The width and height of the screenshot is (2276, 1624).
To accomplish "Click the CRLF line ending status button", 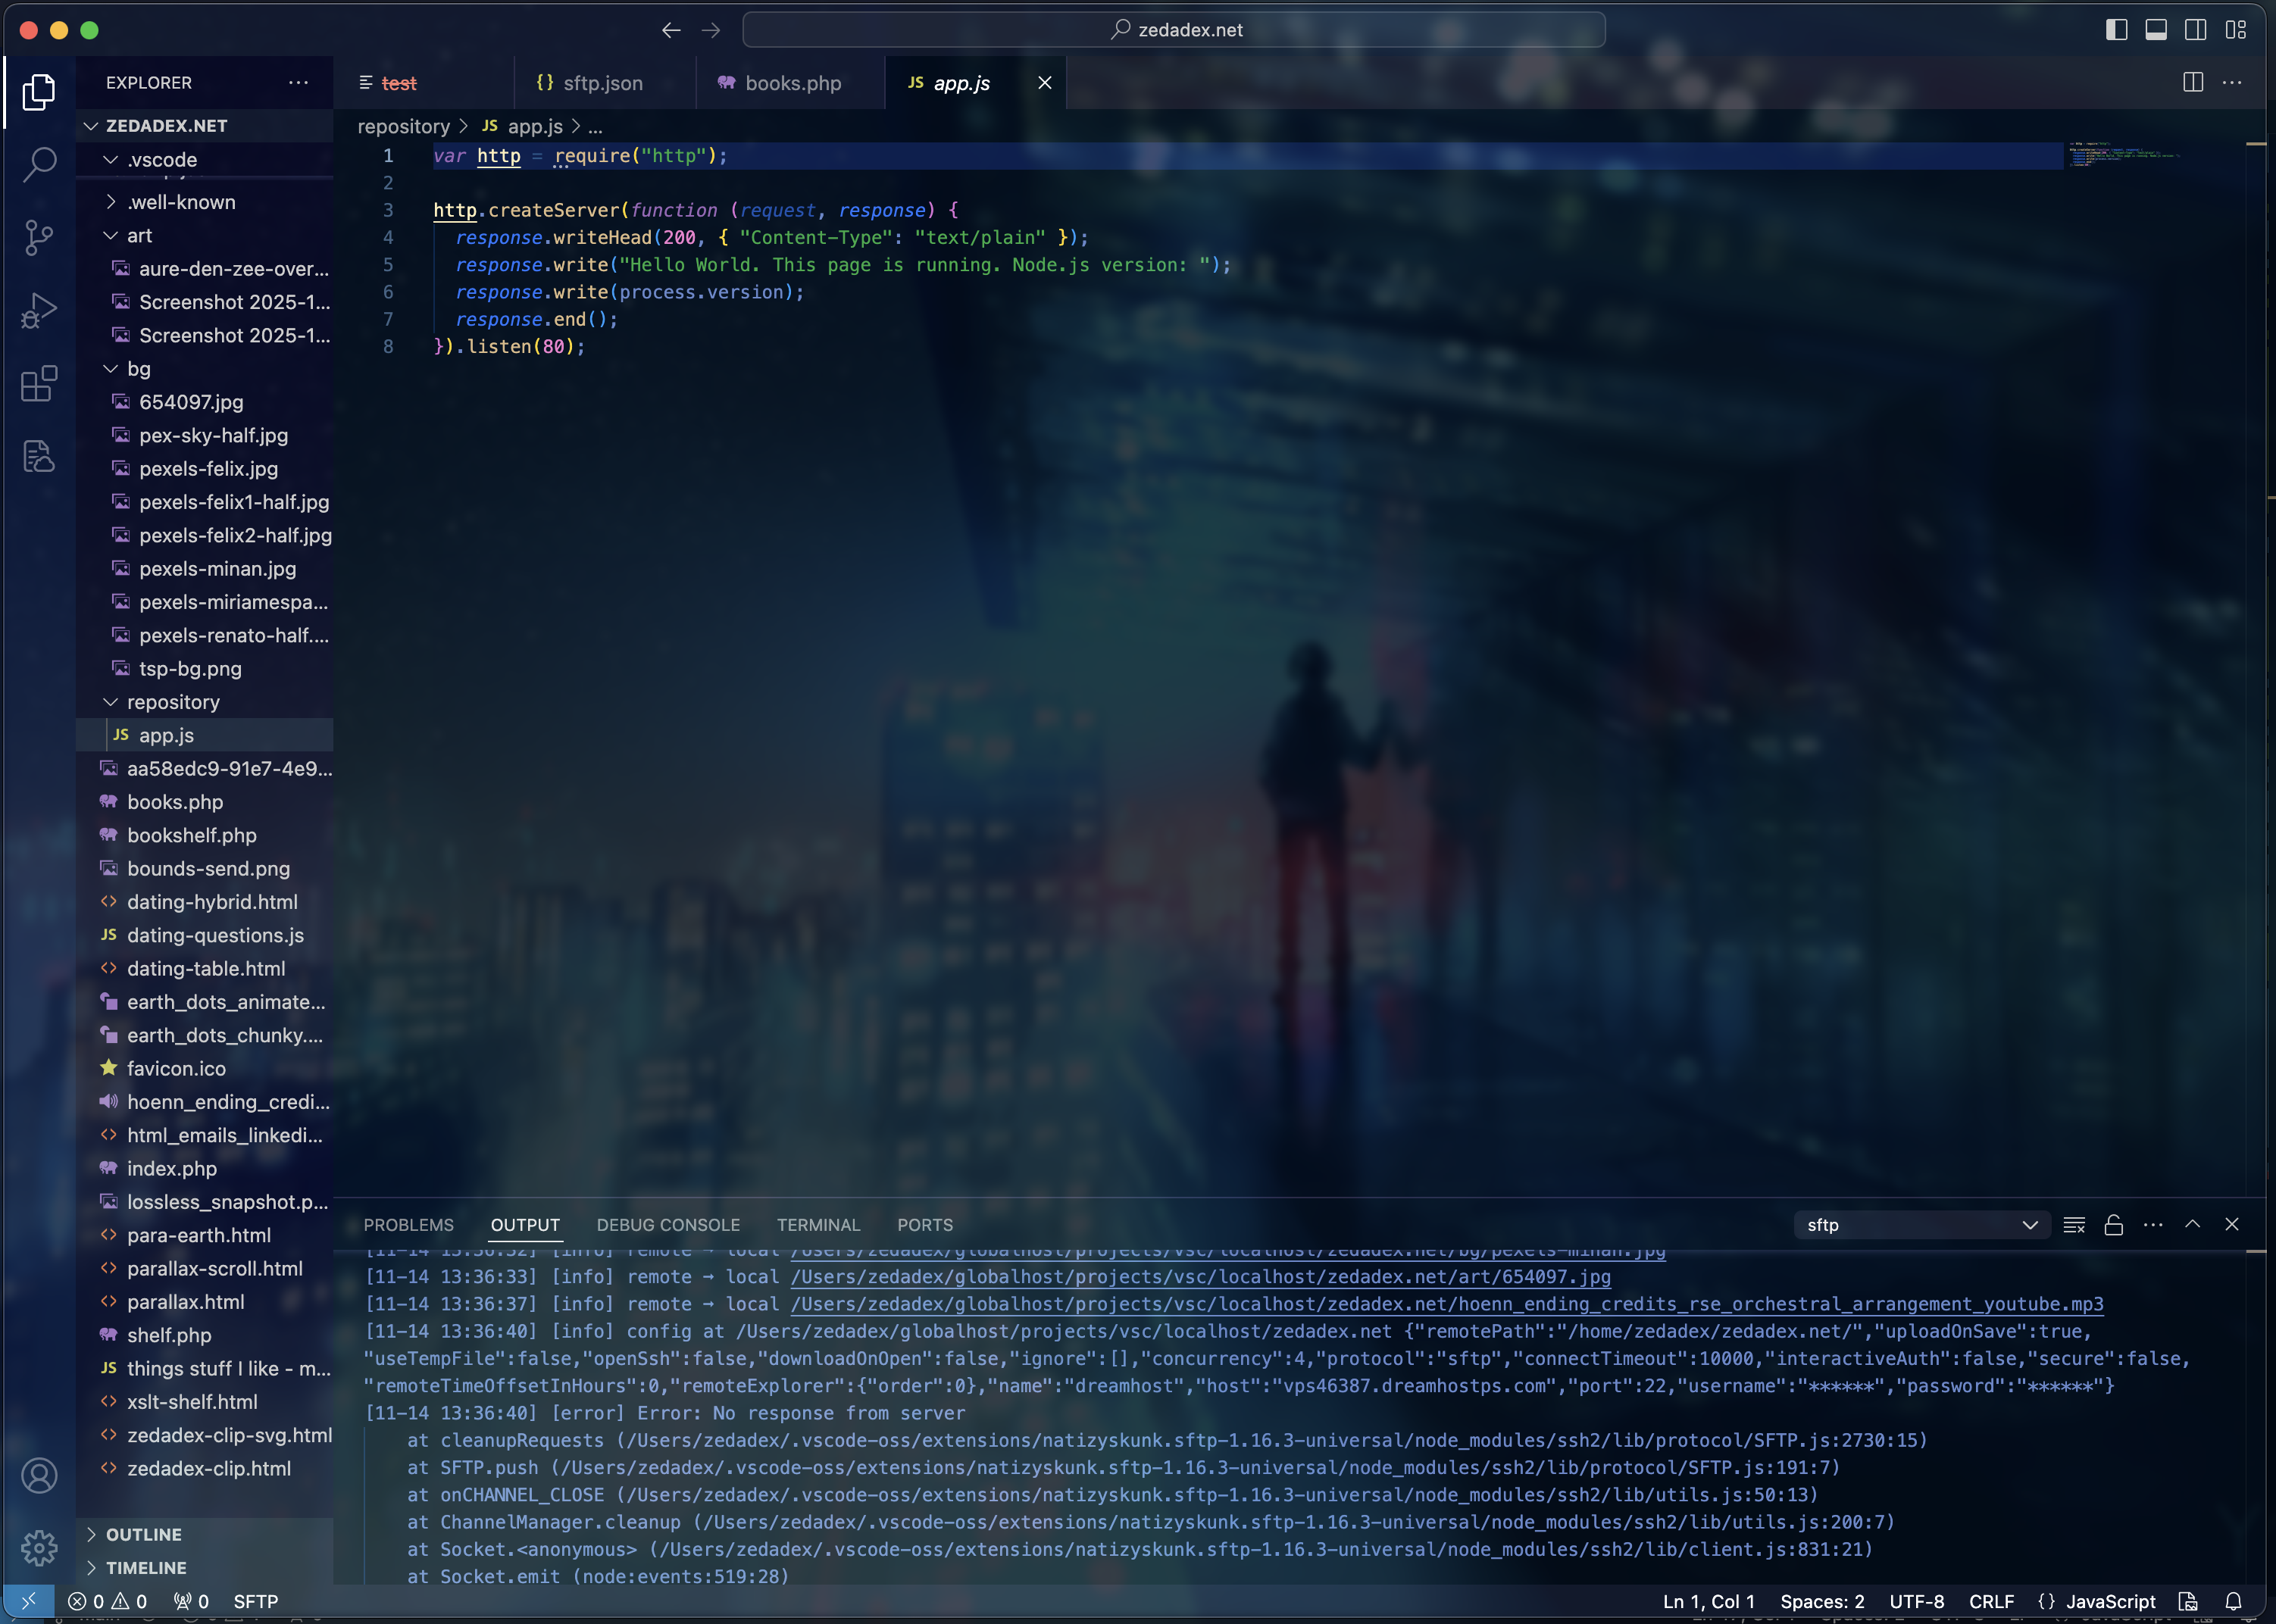I will 1990,1601.
